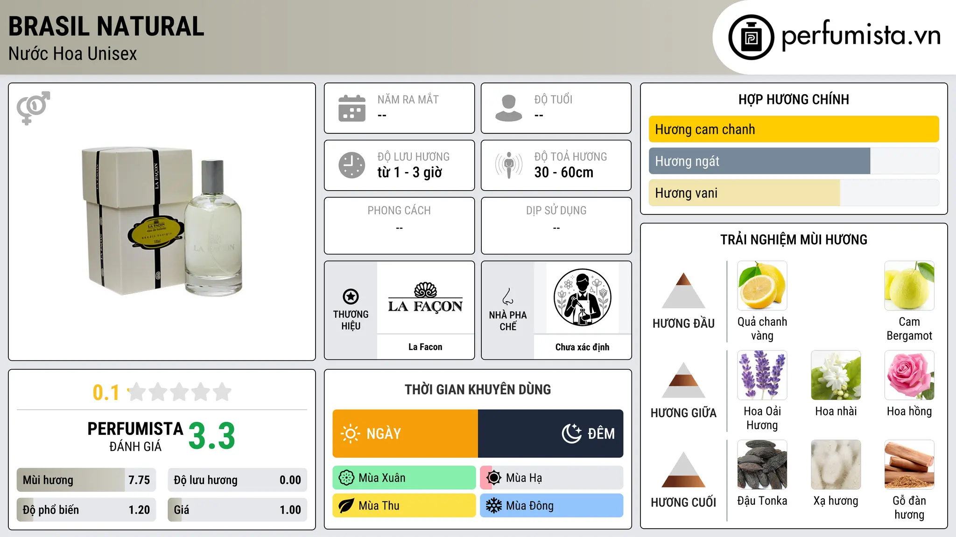956x537 pixels.
Task: Click the nose icon above Nhà pha chế
Action: 508,296
